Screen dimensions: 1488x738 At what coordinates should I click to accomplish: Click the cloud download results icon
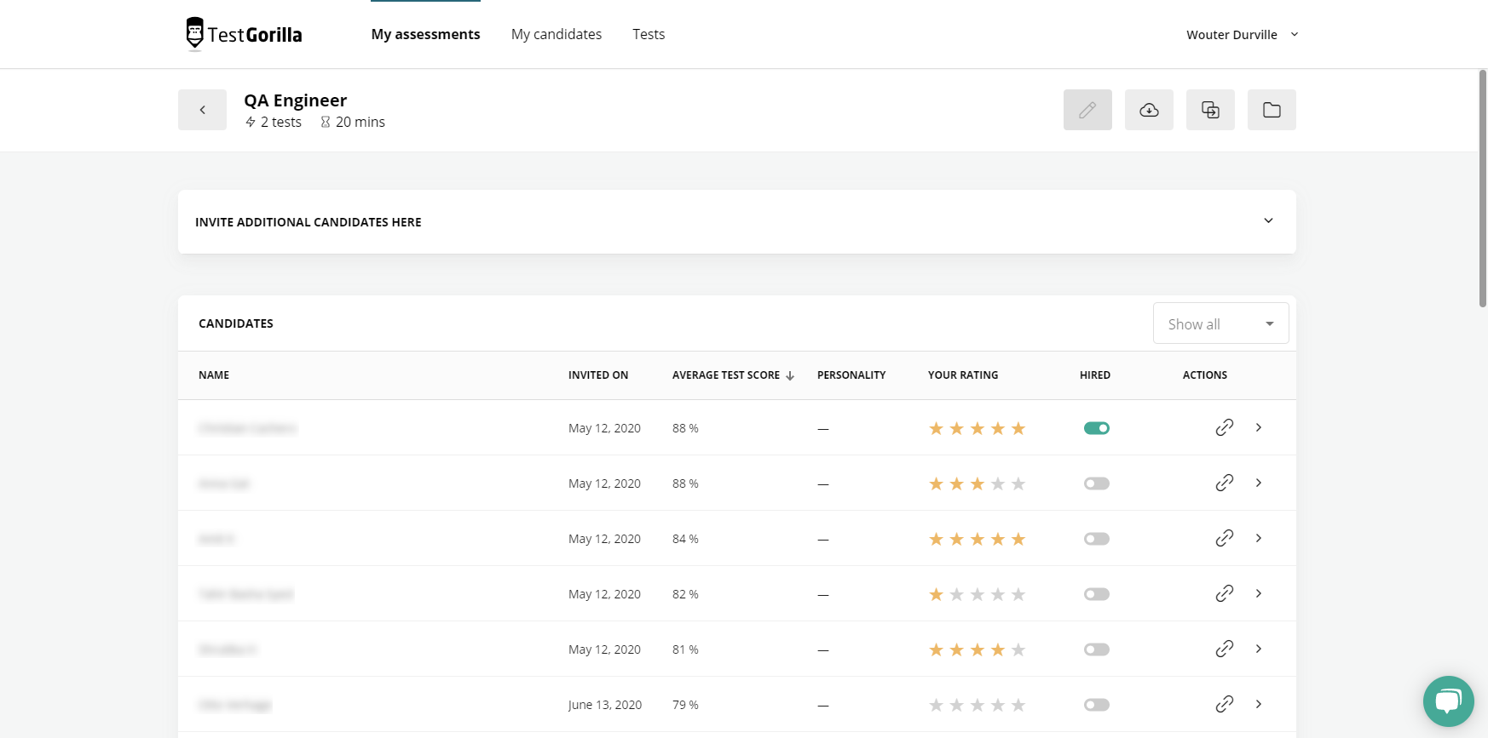(x=1149, y=110)
